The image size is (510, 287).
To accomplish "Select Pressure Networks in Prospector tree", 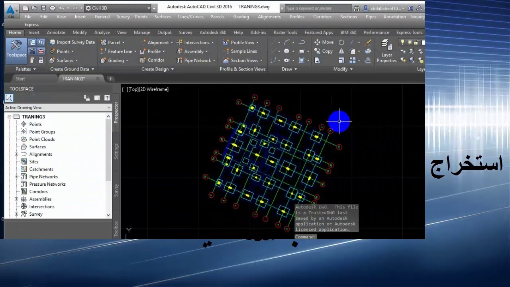I will point(47,184).
